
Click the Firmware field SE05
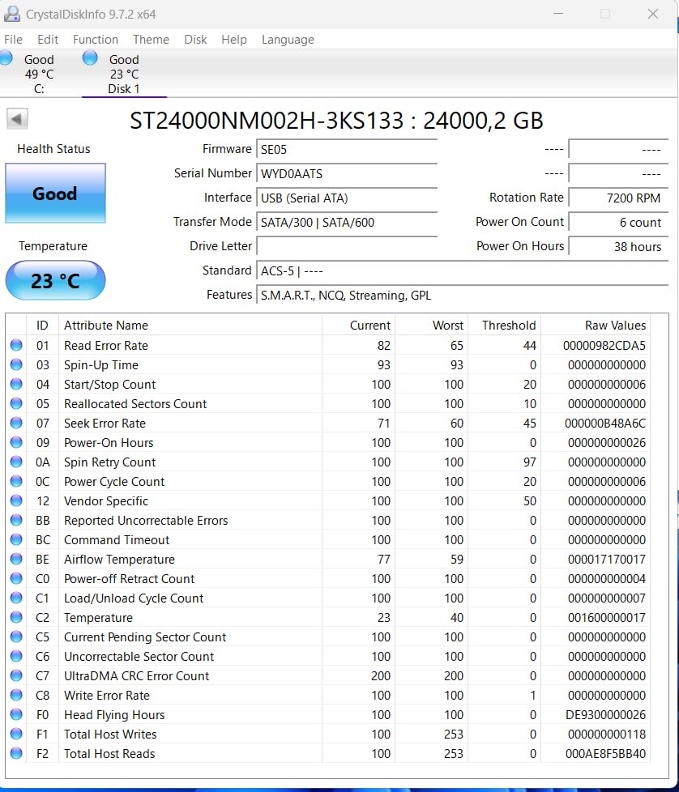[x=347, y=150]
